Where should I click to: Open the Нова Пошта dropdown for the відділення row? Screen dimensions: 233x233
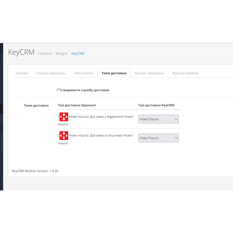point(158,119)
